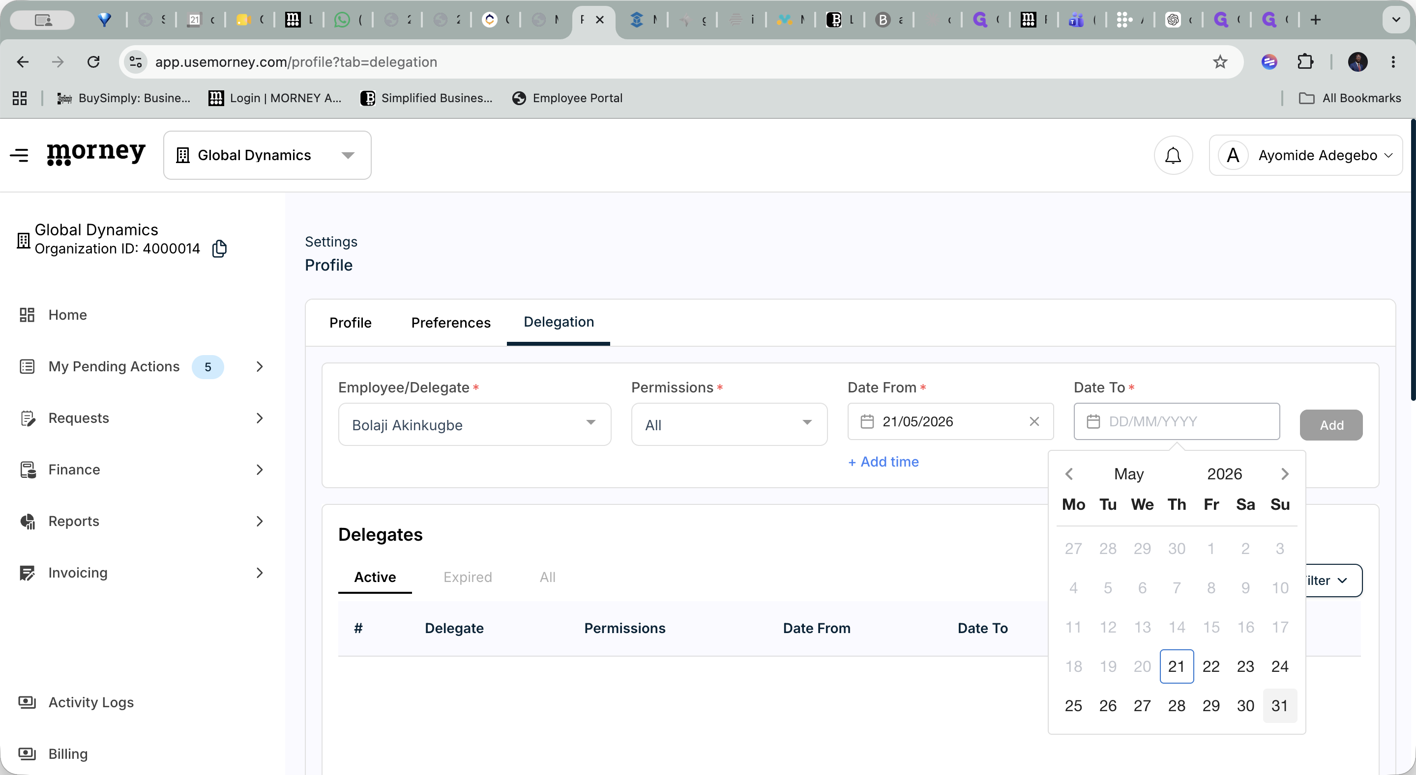Go forward with browser forward arrow
Viewport: 1416px width, 775px height.
(58, 61)
